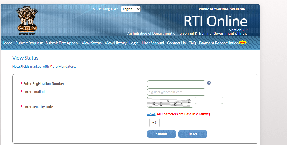Image resolution: width=287 pixels, height=145 pixels.
Task: Click the Government of India emblem logo
Action: tap(27, 21)
